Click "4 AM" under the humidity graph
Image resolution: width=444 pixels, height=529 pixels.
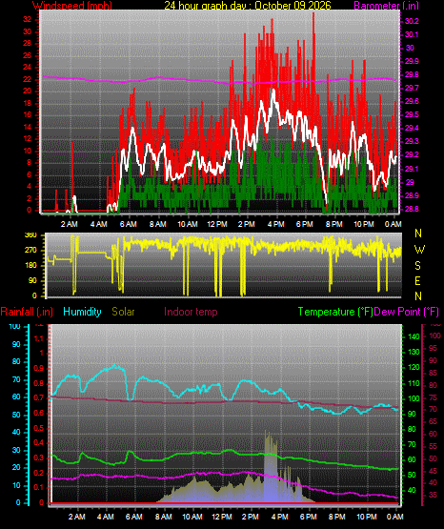(x=106, y=517)
